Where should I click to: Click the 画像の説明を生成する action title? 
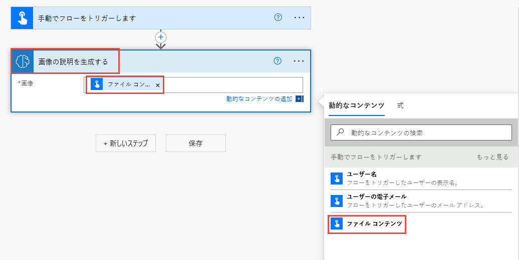(73, 62)
